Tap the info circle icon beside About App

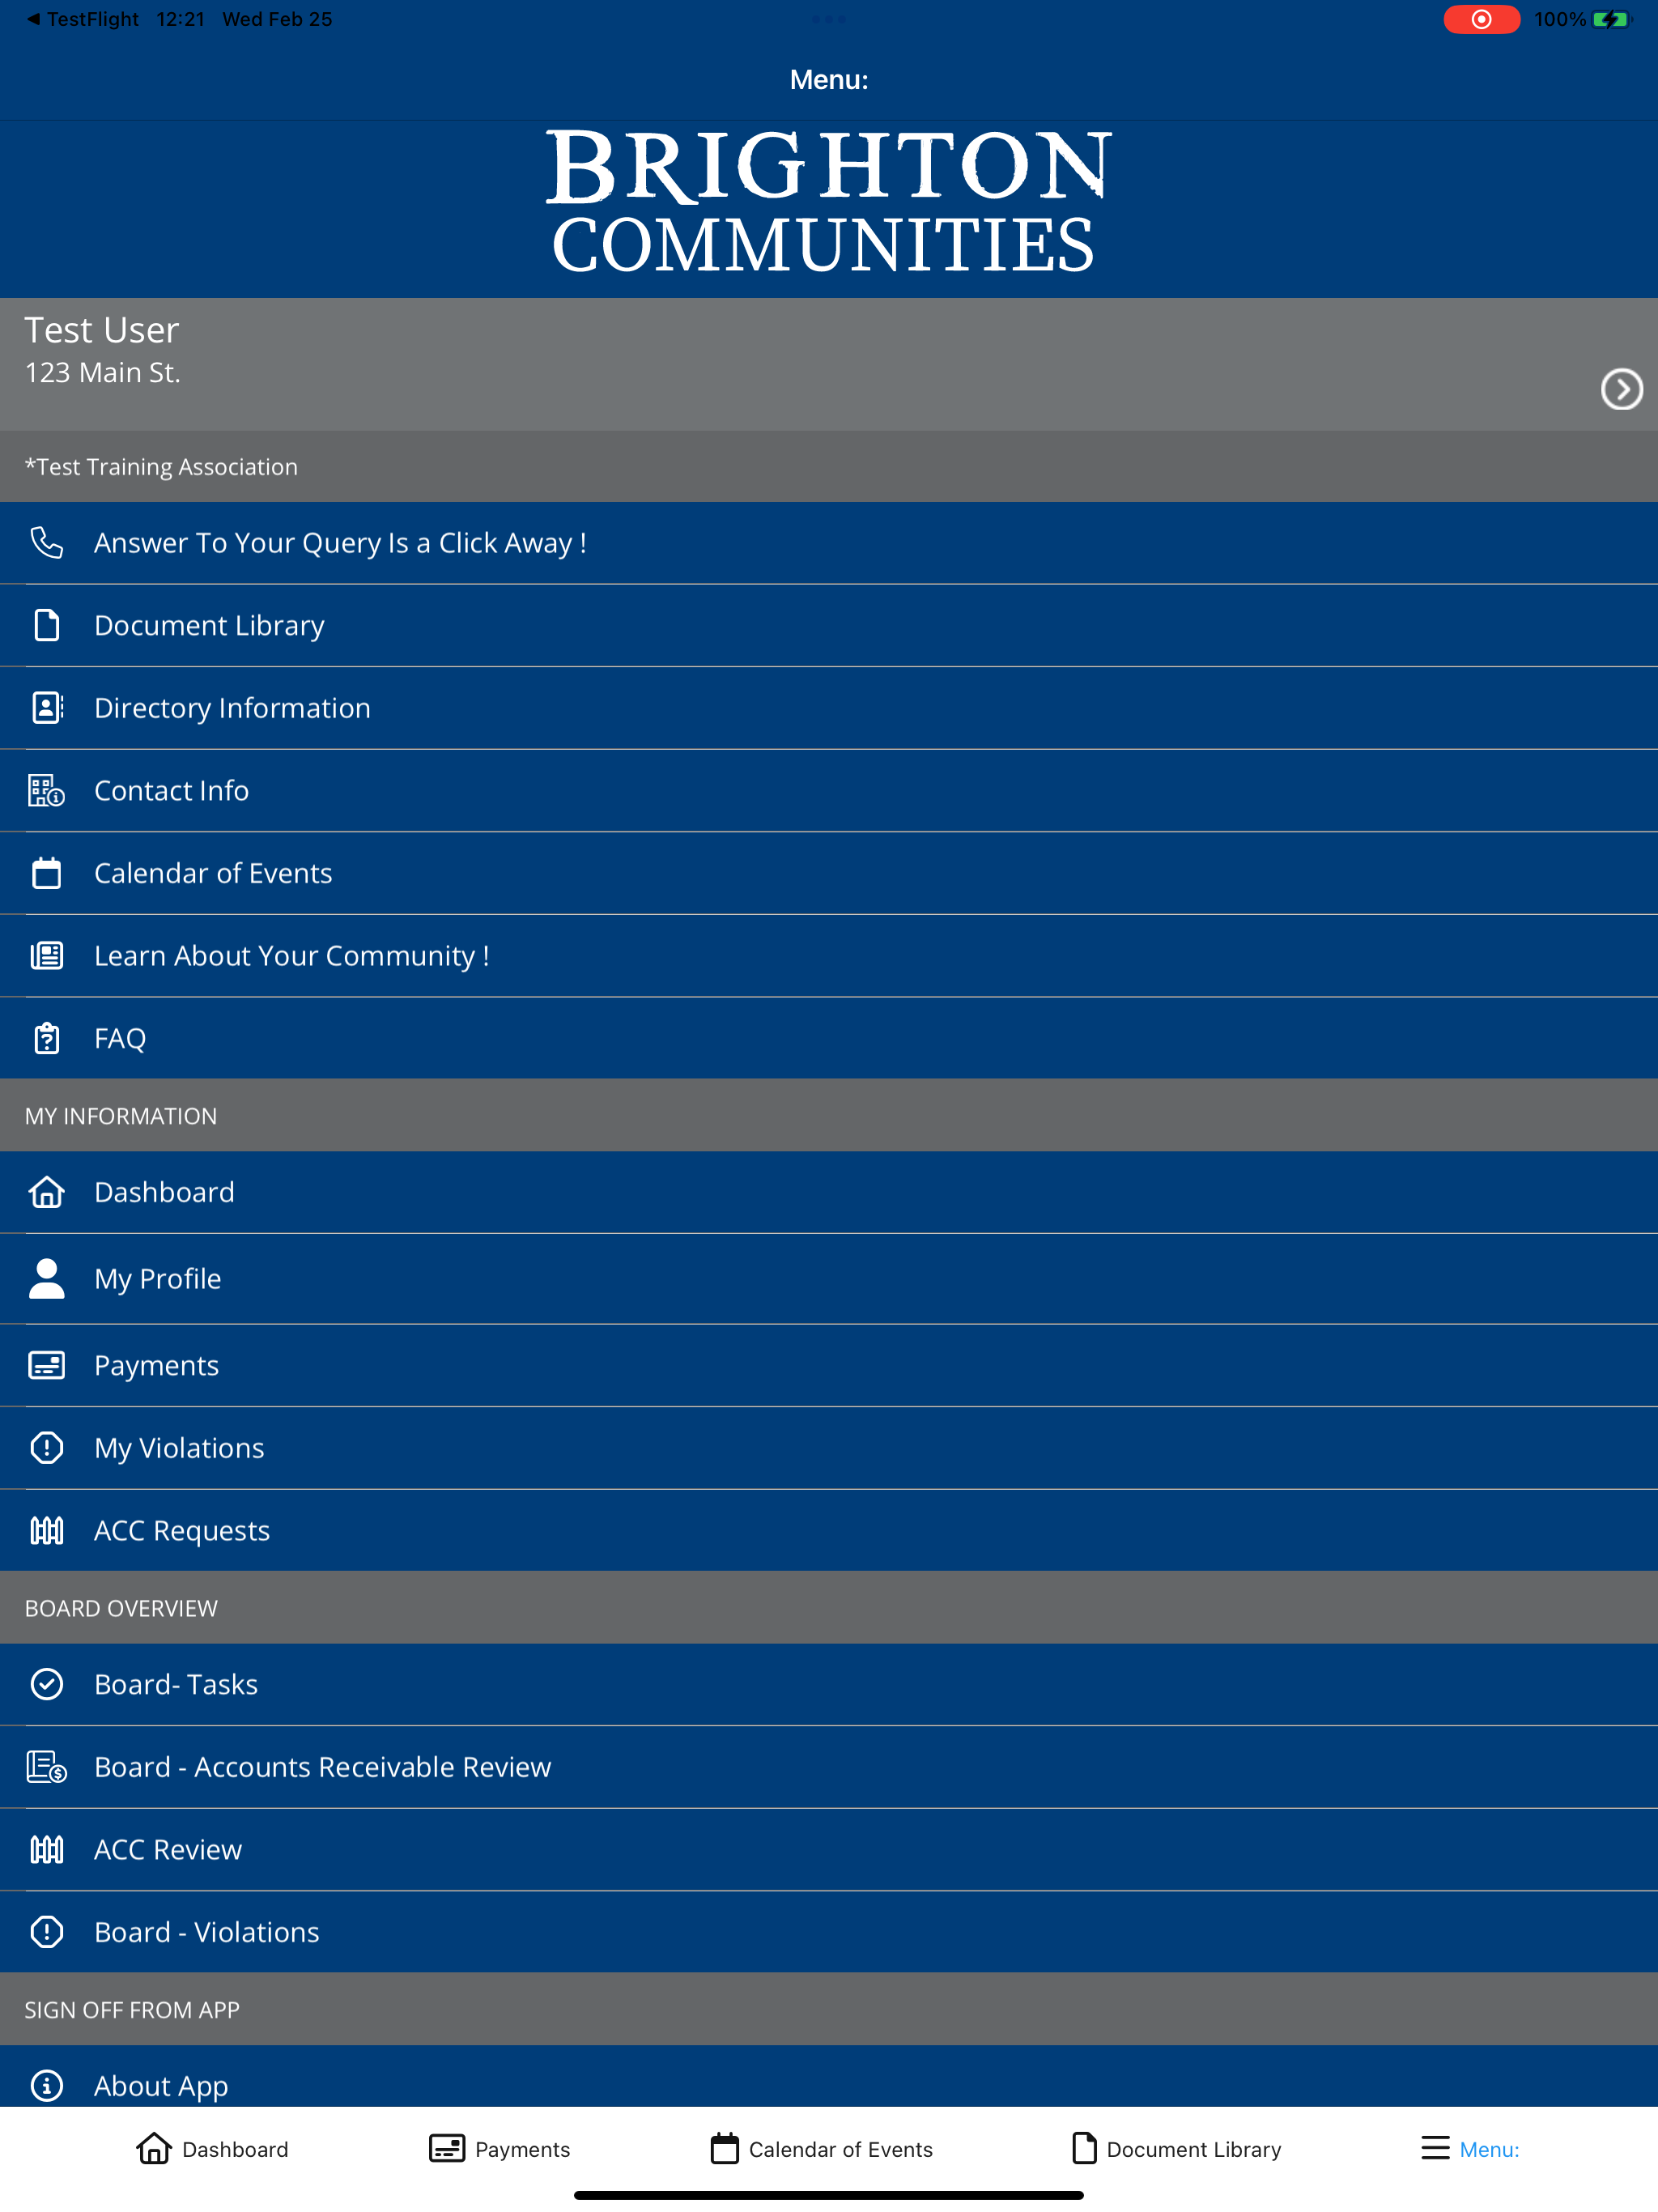(x=46, y=2085)
